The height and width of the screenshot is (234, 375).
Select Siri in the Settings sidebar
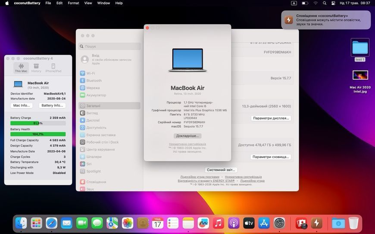(109, 164)
